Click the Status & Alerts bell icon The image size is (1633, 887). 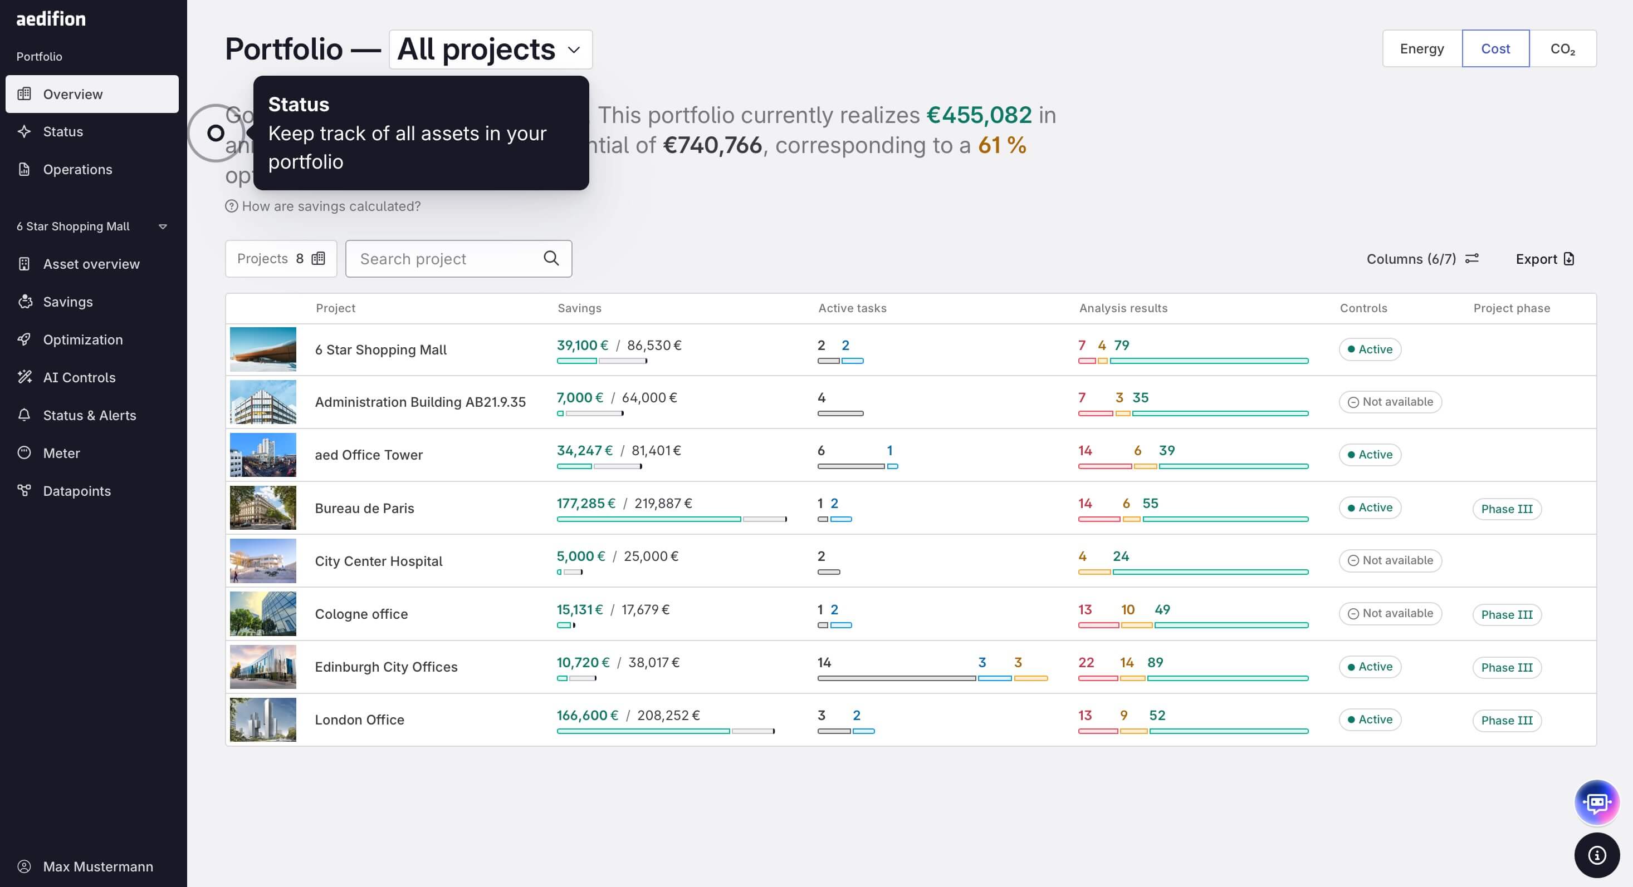25,415
